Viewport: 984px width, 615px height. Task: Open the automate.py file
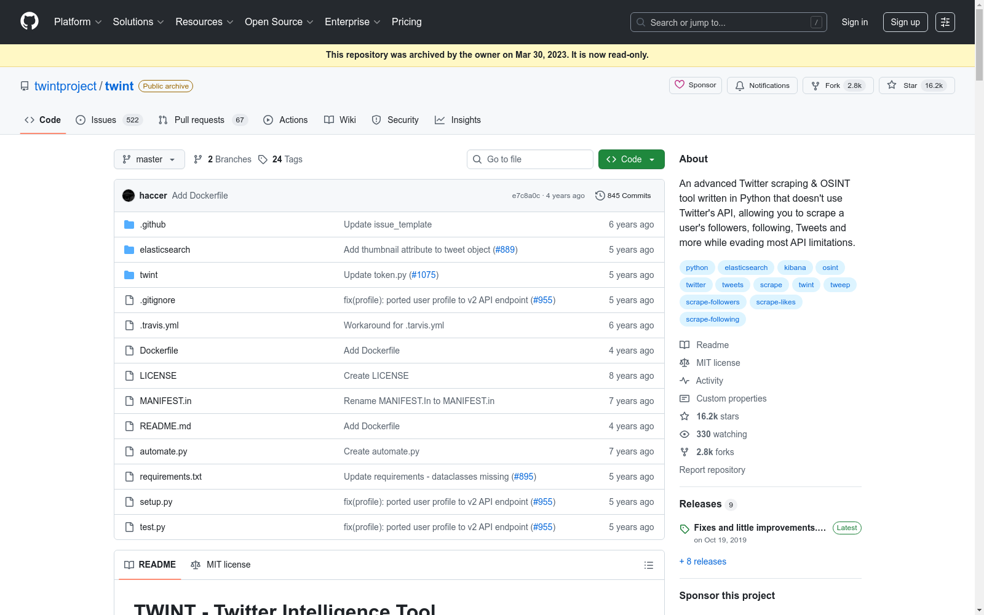click(x=163, y=451)
